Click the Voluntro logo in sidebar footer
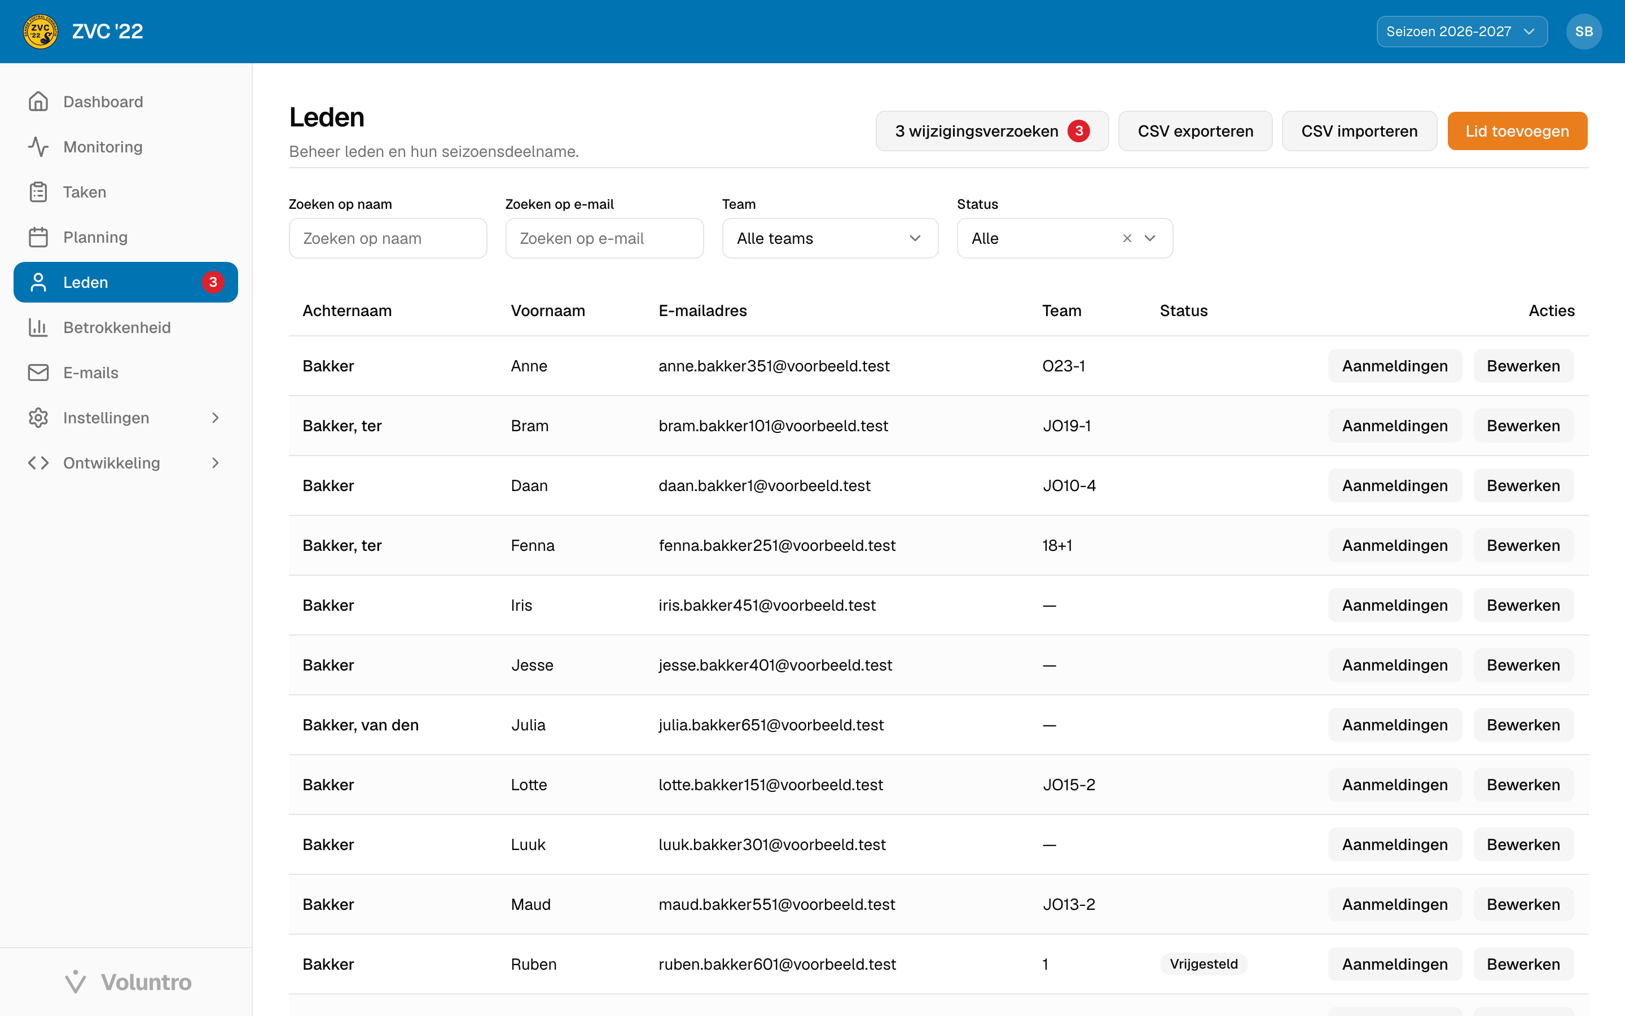 click(128, 982)
